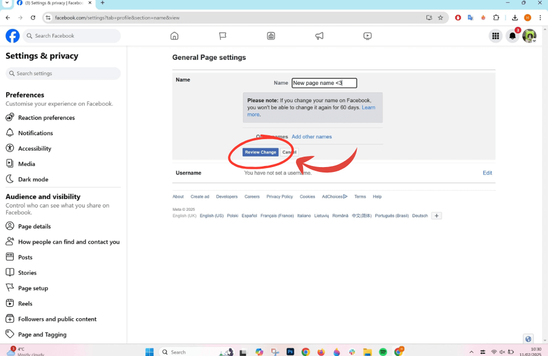Image resolution: width=548 pixels, height=356 pixels.
Task: Open the Facebook grid menu icon
Action: (495, 36)
